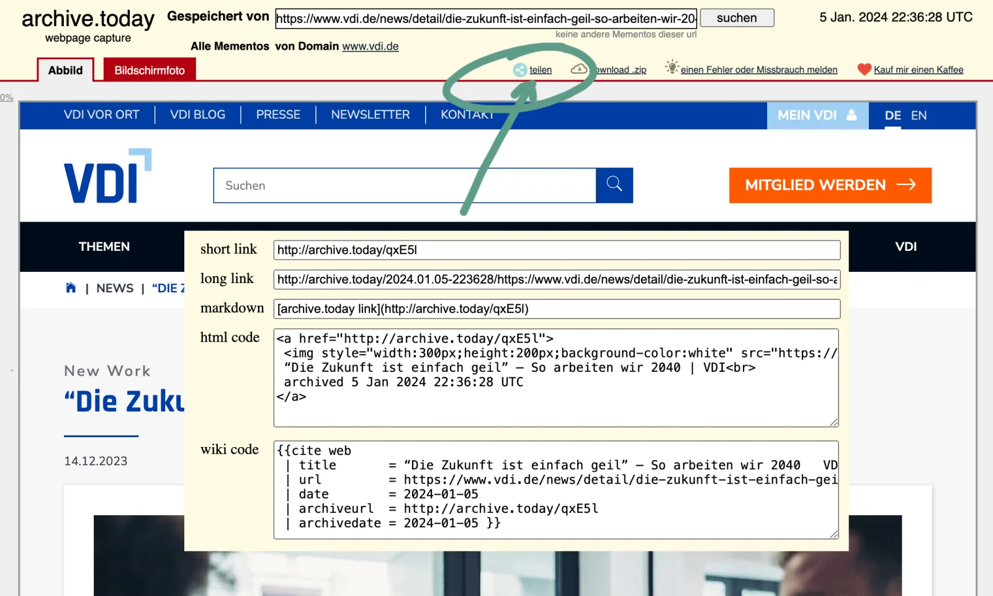Open the VDI navigation item in black bar
The height and width of the screenshot is (596, 993).
pos(906,246)
